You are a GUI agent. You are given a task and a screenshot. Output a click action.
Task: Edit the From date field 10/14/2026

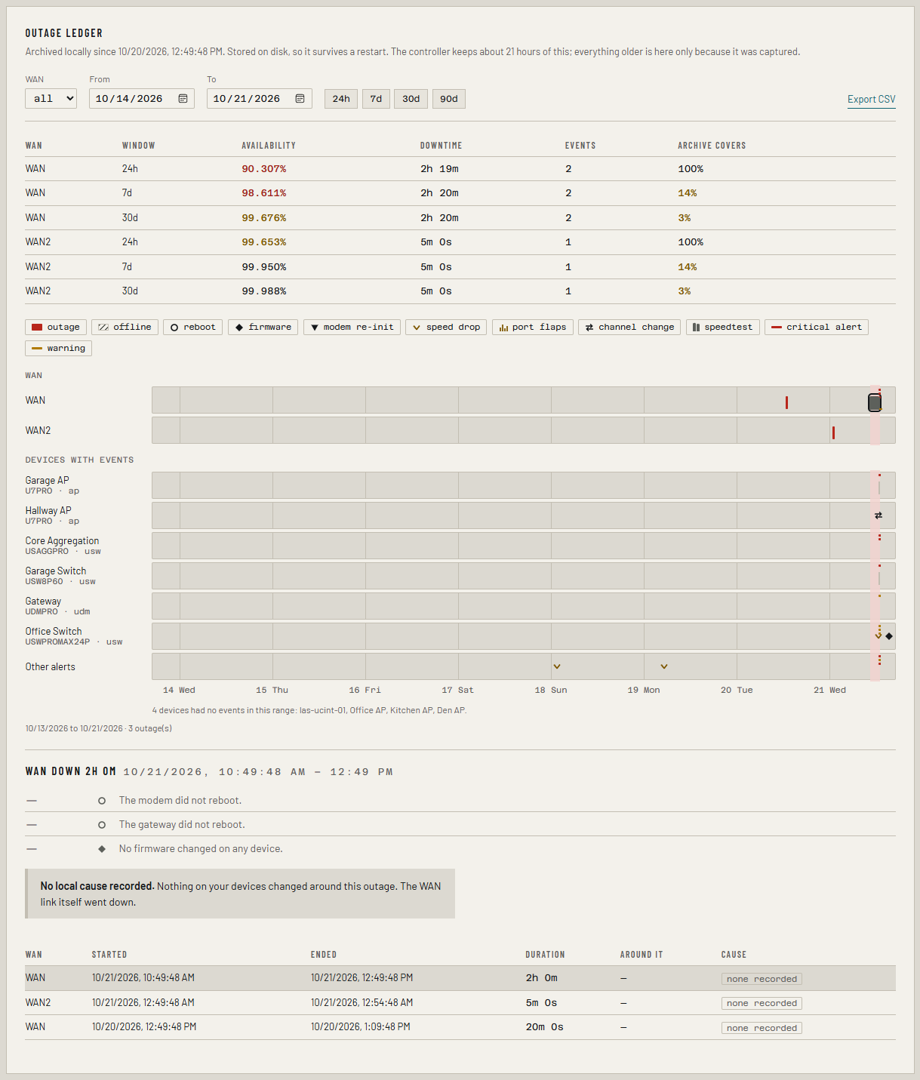coord(142,99)
